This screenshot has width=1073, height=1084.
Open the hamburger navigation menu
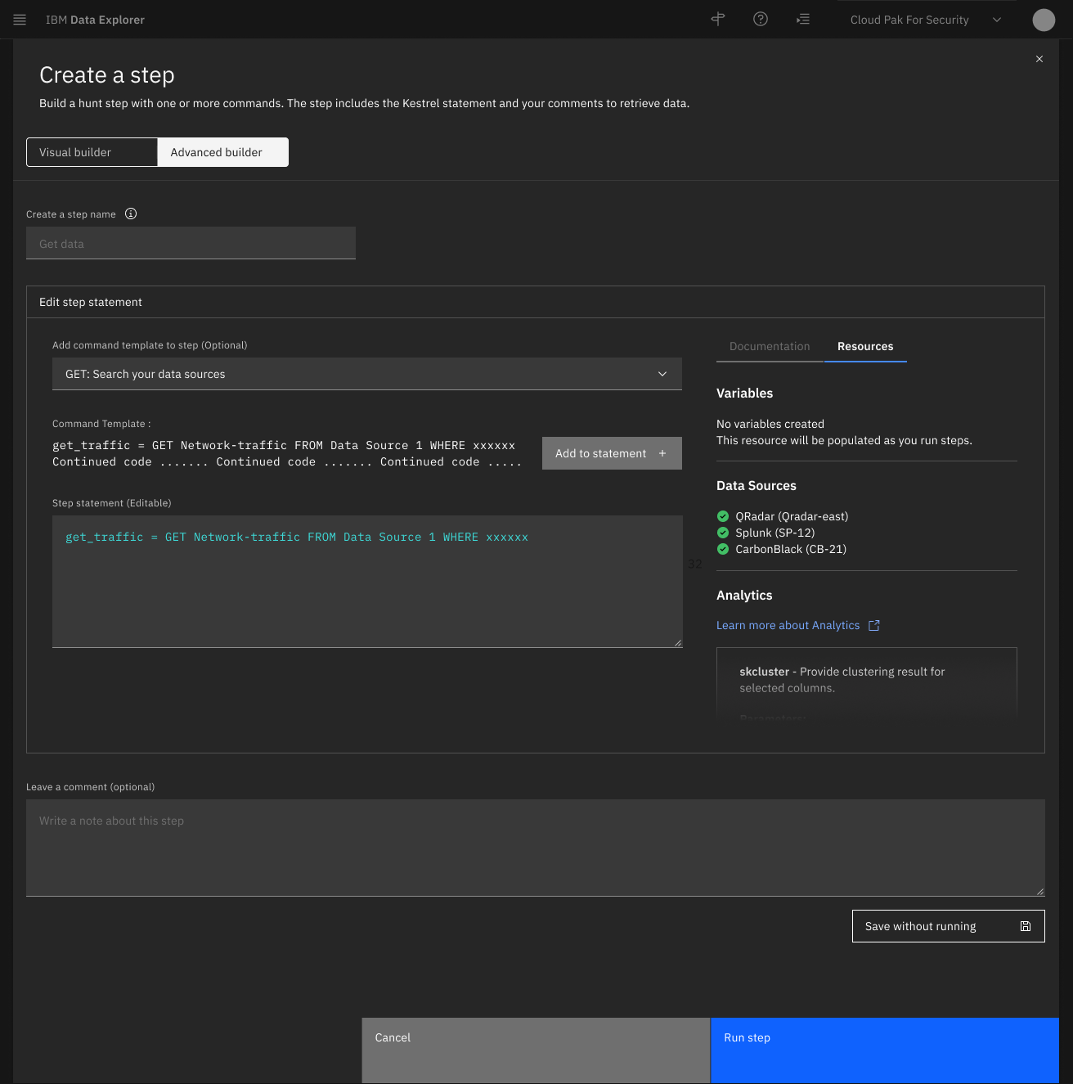20,20
